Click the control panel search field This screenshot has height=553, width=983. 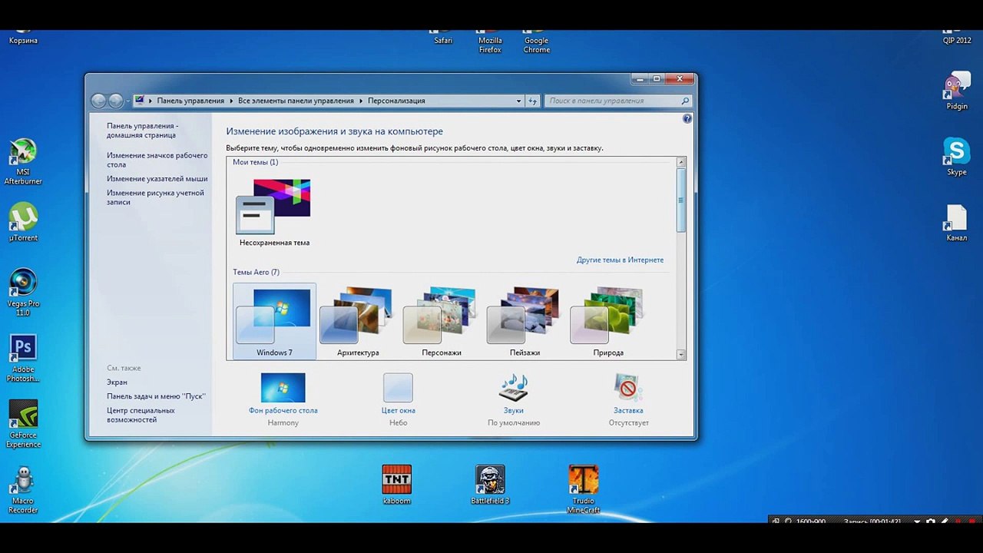pyautogui.click(x=613, y=101)
